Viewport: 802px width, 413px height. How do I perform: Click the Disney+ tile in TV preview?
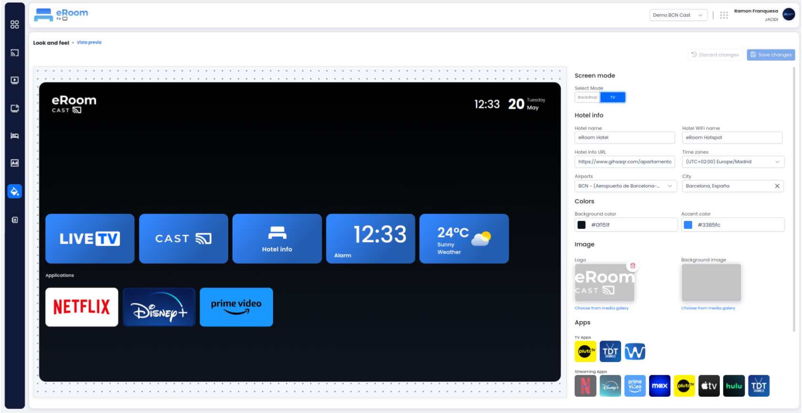tap(159, 307)
